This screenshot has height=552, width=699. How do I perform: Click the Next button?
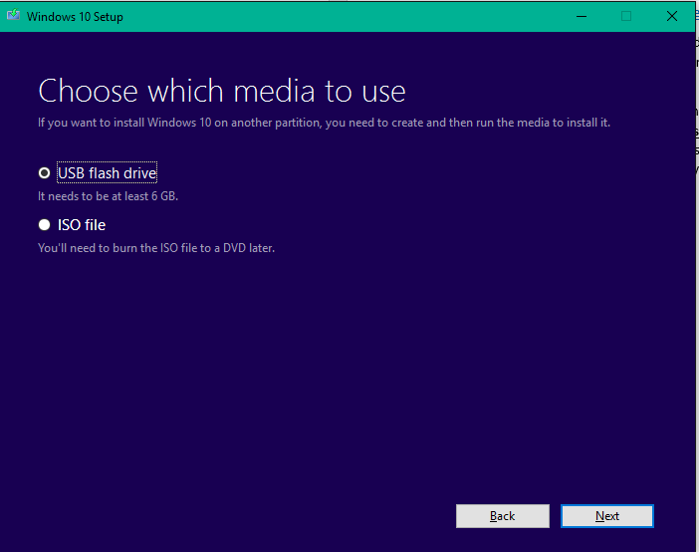(x=607, y=516)
